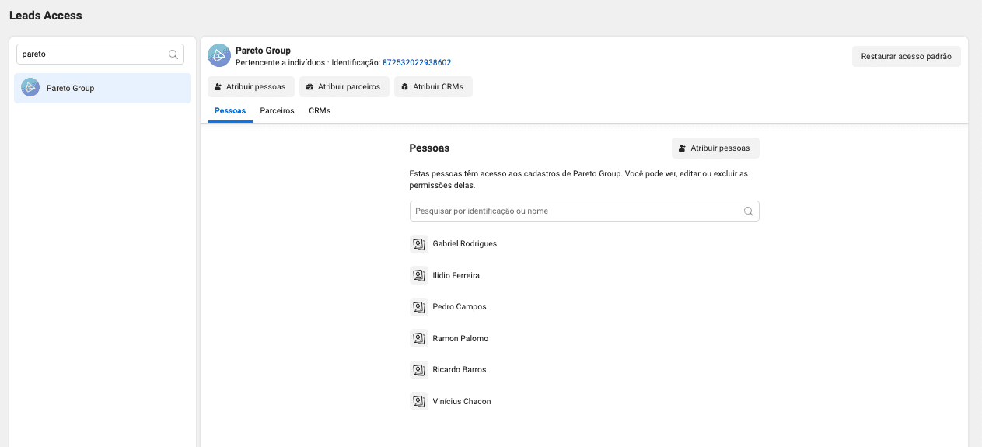Click Pedro Campos profile icon
The height and width of the screenshot is (447, 982).
tap(418, 307)
